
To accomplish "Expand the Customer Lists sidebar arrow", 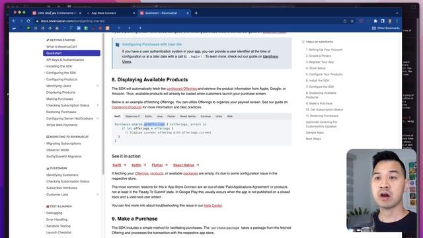I will [97, 194].
